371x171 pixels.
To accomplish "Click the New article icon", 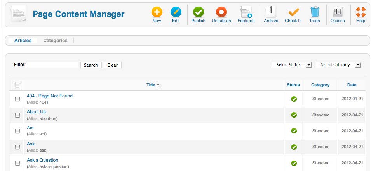I will pos(157,12).
